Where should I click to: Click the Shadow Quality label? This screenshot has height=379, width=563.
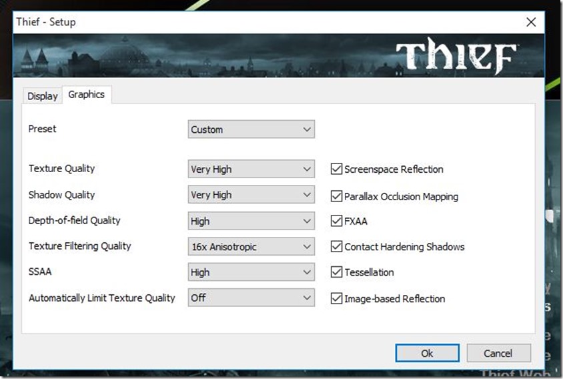coord(62,195)
